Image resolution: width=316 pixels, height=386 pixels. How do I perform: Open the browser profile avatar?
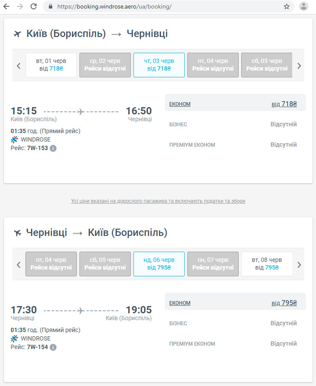coord(303,6)
